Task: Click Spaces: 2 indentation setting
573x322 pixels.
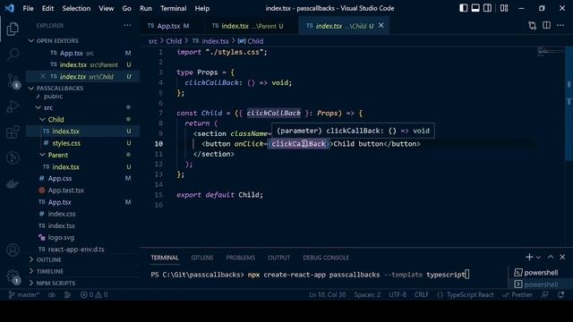Action: pos(367,294)
